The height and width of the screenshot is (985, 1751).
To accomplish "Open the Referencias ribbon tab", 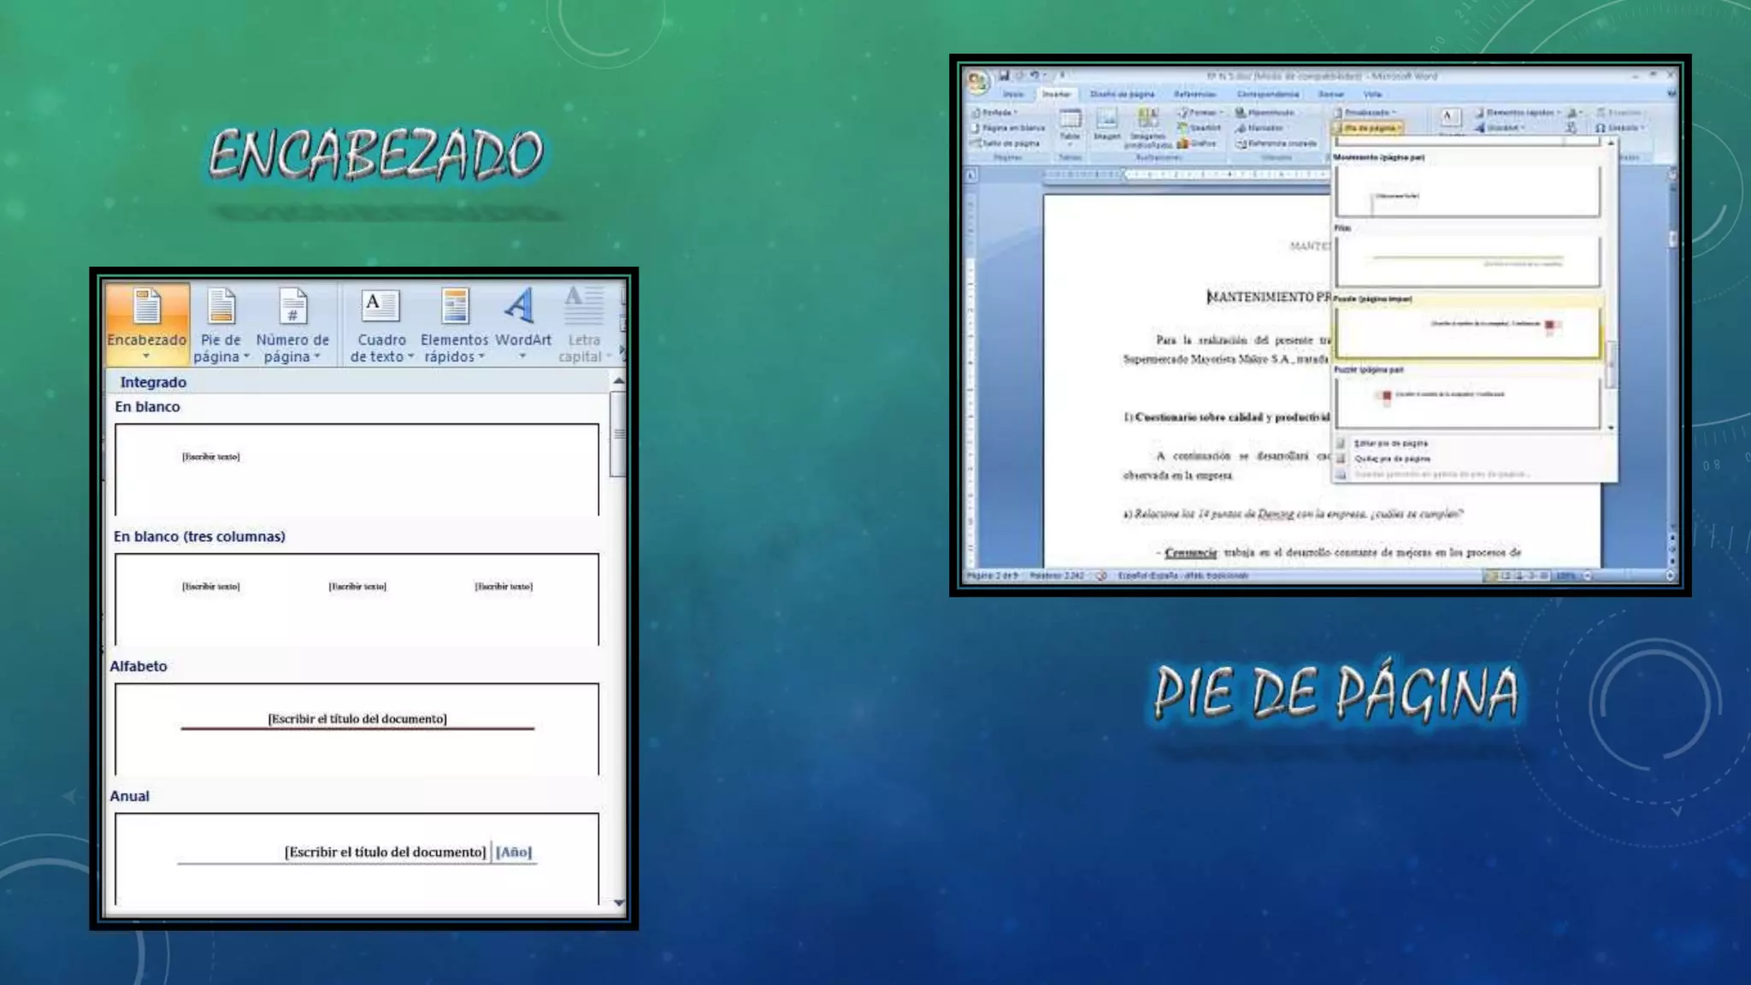I will 1194,94.
